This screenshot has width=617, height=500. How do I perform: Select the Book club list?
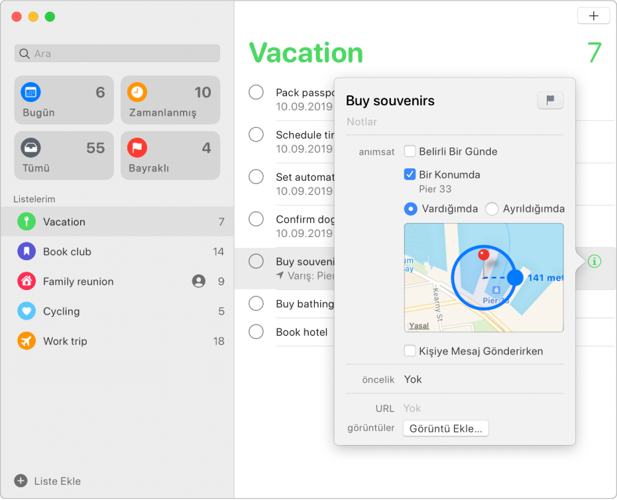(117, 252)
